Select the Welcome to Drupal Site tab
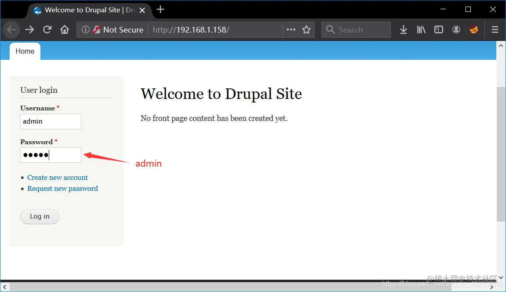 (x=89, y=10)
